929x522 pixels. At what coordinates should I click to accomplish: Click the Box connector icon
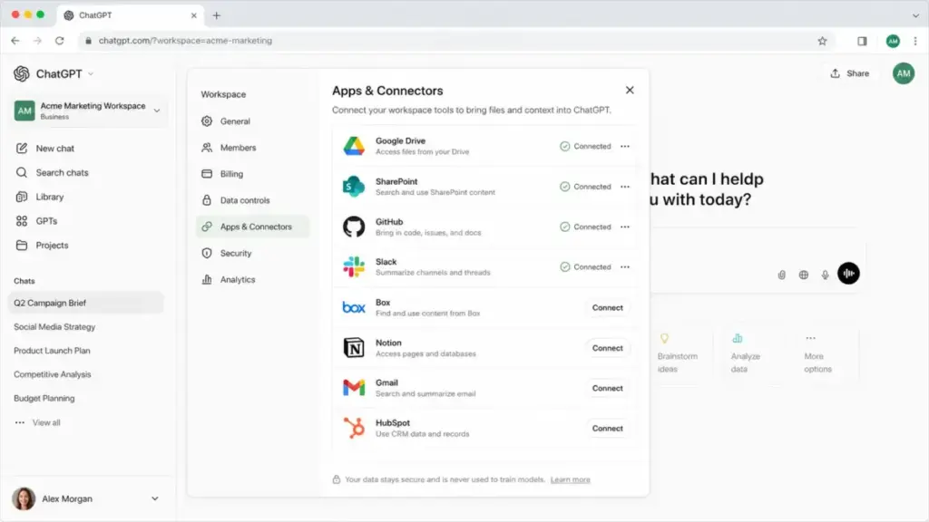coord(355,308)
